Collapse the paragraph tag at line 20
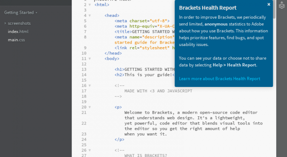Image resolution: width=287 pixels, height=157 pixels. [90, 107]
